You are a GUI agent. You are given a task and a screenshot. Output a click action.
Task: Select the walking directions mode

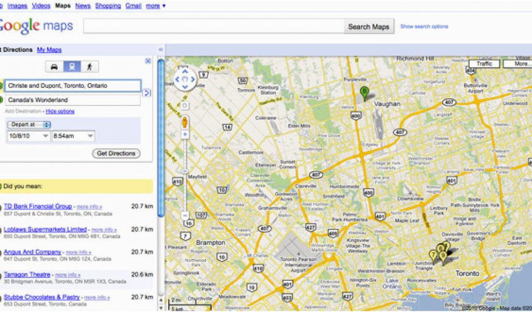tap(89, 67)
